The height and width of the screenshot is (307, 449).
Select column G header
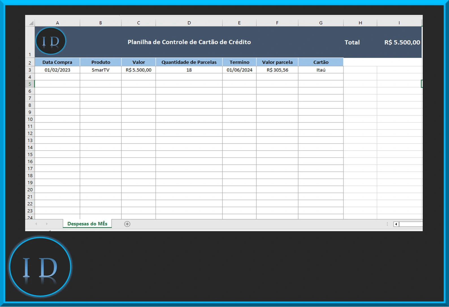(321, 23)
